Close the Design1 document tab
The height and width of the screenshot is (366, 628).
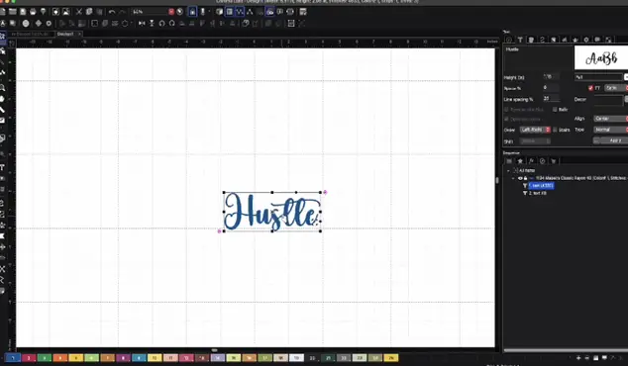point(79,34)
